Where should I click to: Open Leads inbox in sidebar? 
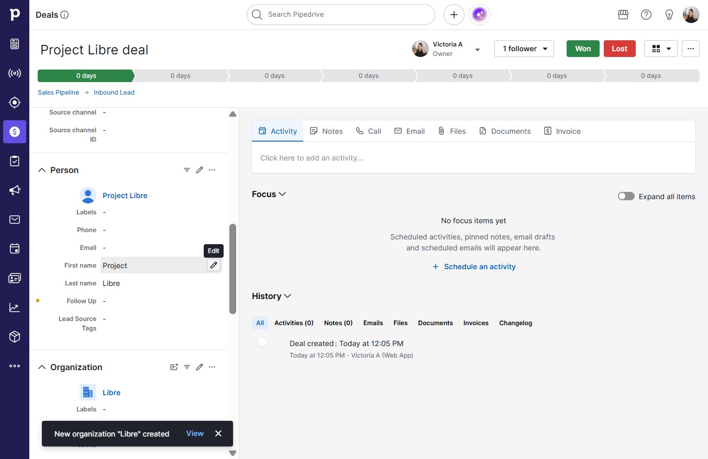[15, 44]
